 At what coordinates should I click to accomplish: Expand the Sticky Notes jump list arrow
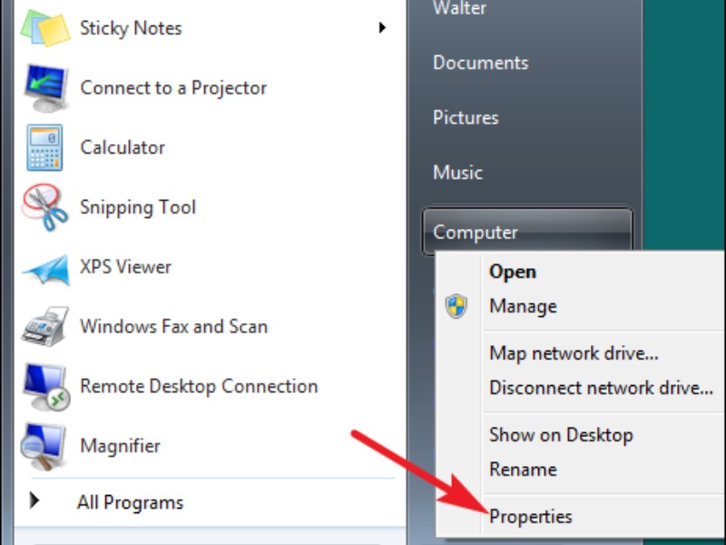coord(382,28)
